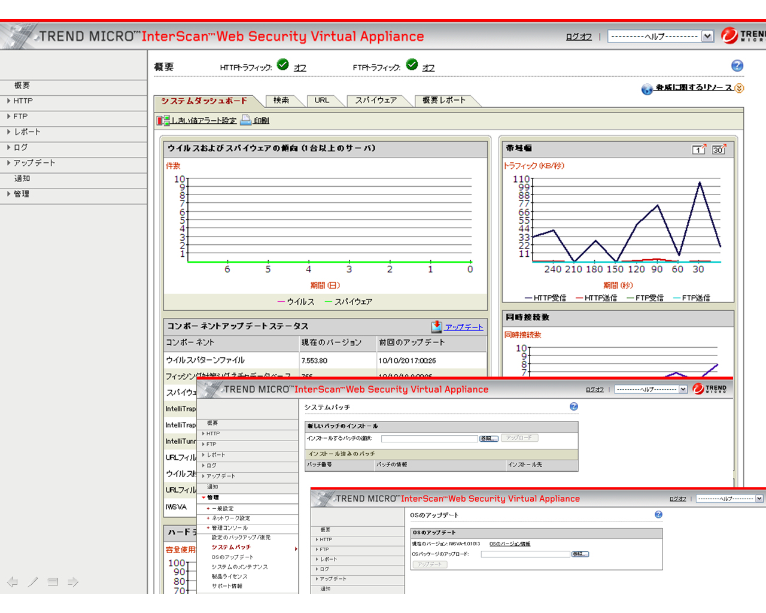Open サポート情報 in the sidebar submenu
This screenshot has width=766, height=613.
(x=227, y=585)
